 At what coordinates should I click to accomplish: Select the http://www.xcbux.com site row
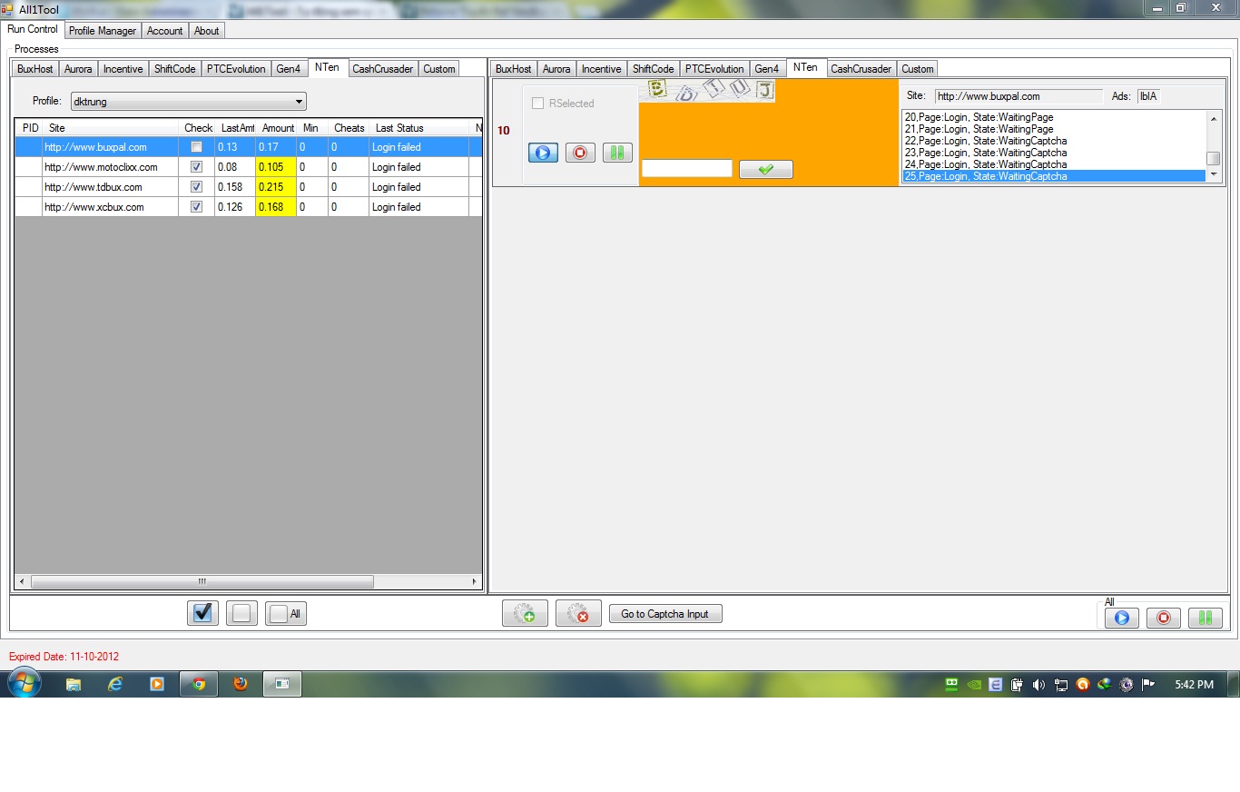click(248, 207)
